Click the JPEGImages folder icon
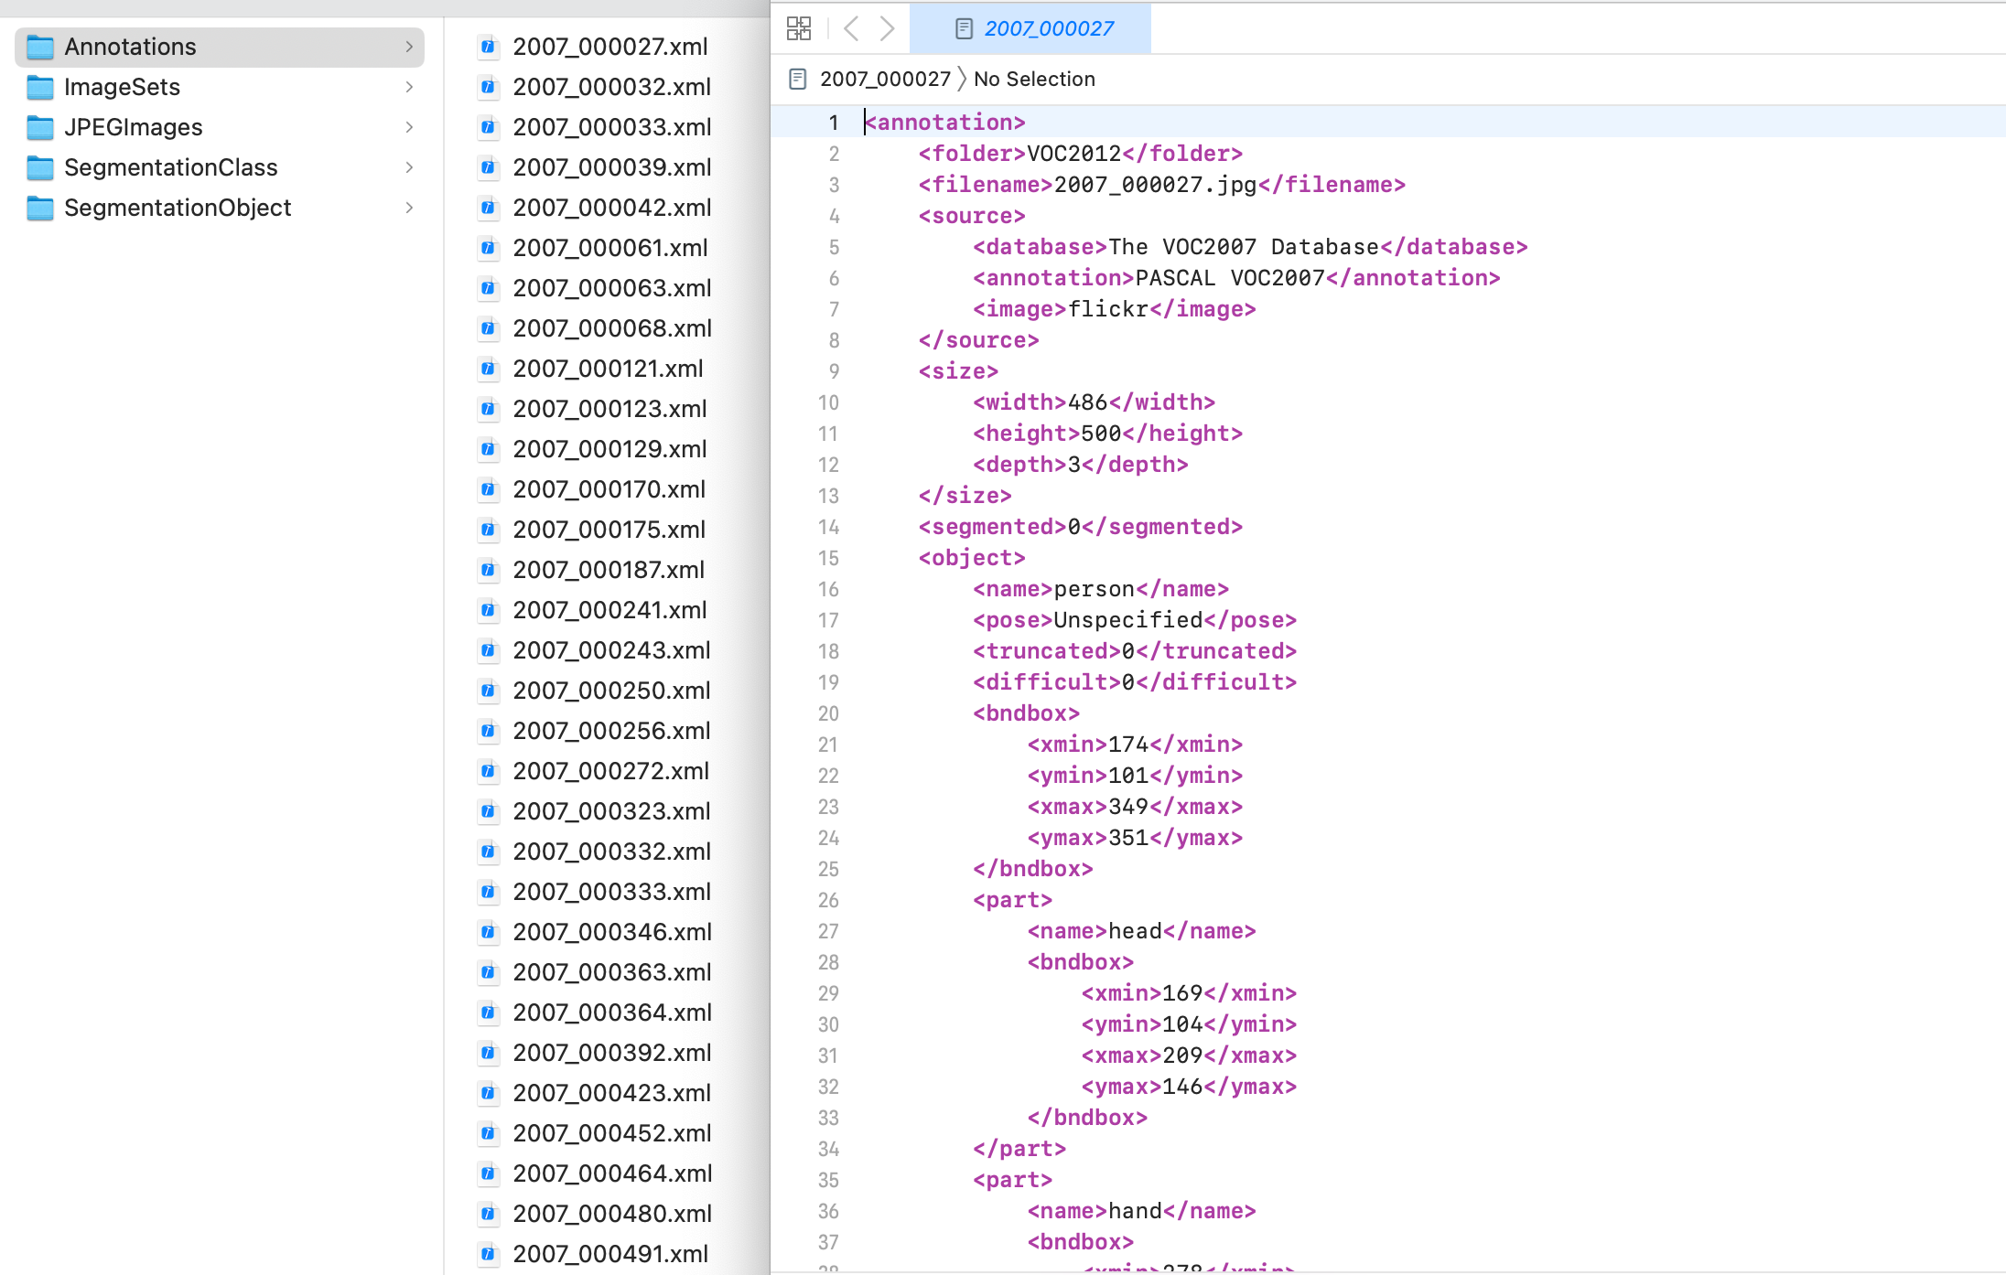This screenshot has height=1275, width=2006. click(40, 127)
